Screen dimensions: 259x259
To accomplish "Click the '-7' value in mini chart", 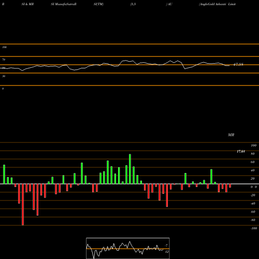I will (x=166, y=246).
